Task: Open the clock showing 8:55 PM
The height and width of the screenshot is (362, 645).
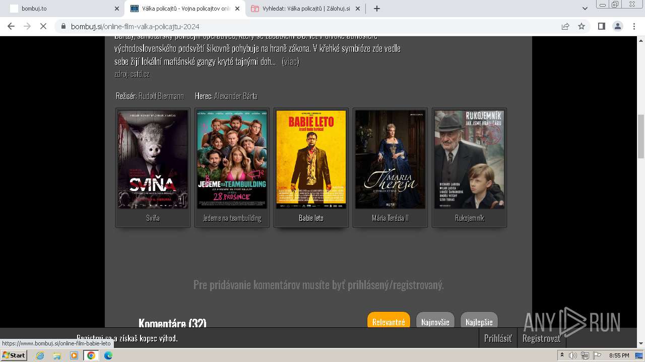Action: [x=619, y=355]
